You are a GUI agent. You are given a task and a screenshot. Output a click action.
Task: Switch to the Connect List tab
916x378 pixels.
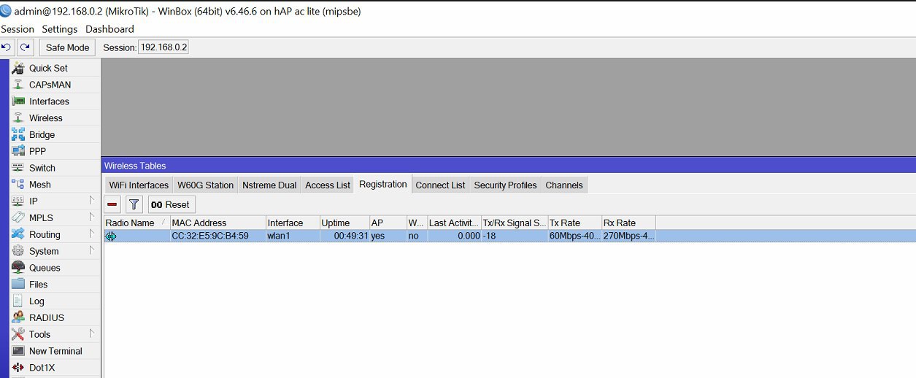point(440,185)
